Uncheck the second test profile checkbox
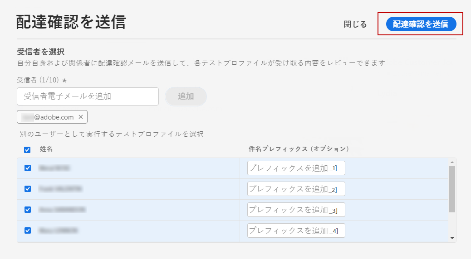Viewport: 471px width, 259px height. (28, 189)
